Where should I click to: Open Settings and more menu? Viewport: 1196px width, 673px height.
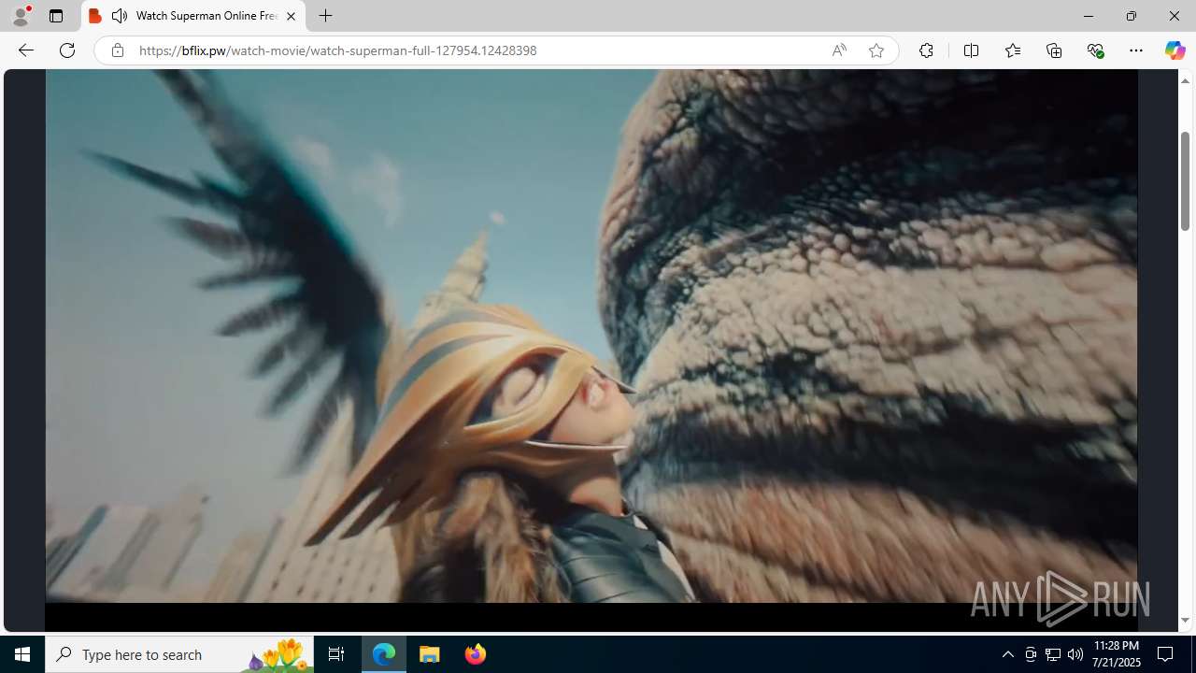(1136, 50)
